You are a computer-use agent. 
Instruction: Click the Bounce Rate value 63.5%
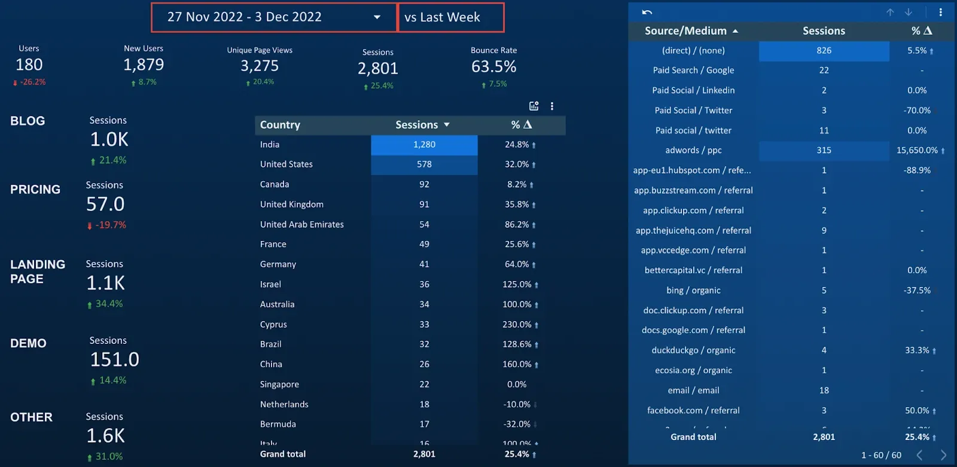pos(494,66)
